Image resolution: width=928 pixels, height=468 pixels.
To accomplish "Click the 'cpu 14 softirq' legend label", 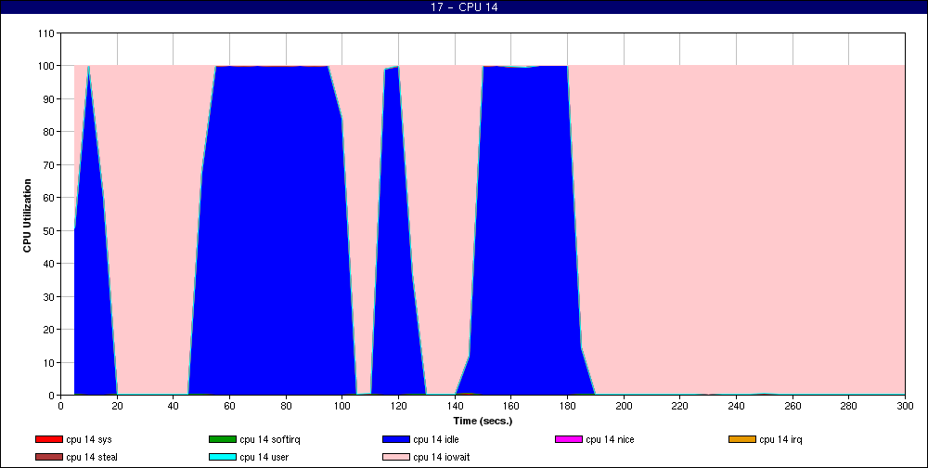I will coord(270,439).
